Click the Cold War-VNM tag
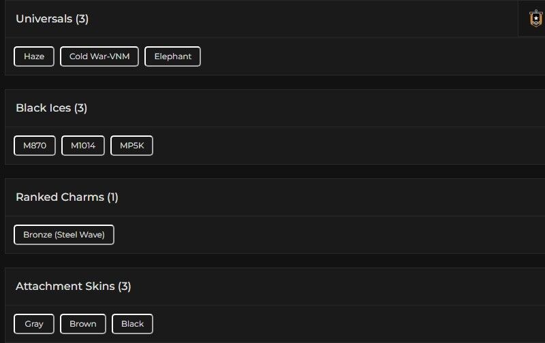Screen dimensions: 545x343 (99, 56)
